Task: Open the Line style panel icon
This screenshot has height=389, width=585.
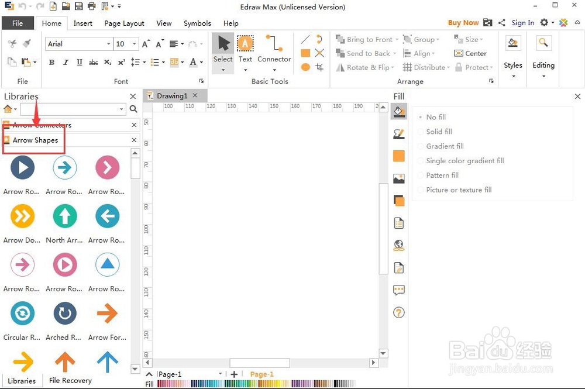Action: click(399, 134)
